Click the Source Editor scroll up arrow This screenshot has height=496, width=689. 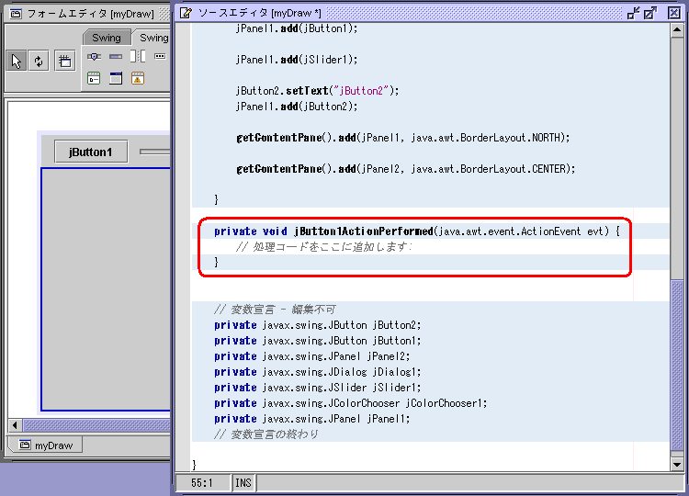click(677, 30)
